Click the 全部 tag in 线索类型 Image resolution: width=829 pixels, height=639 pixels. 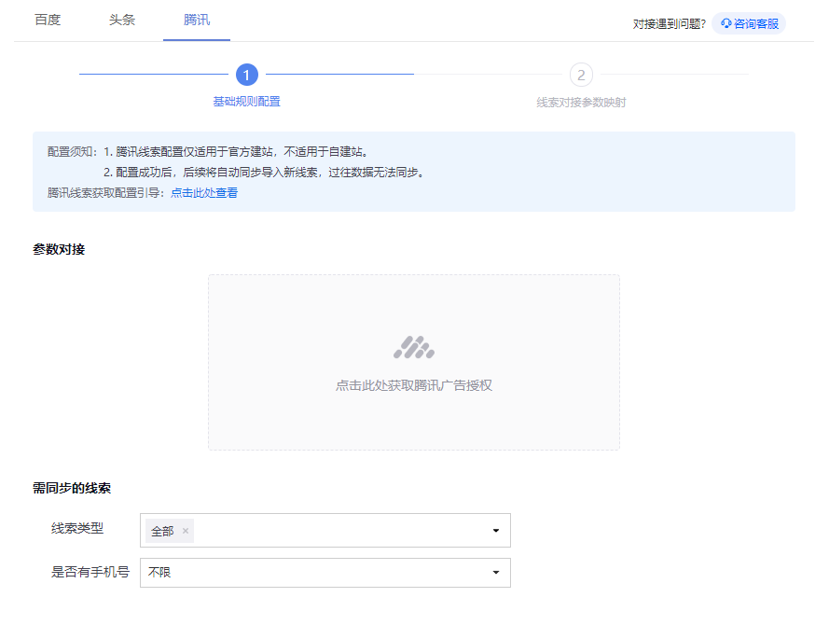click(x=169, y=531)
